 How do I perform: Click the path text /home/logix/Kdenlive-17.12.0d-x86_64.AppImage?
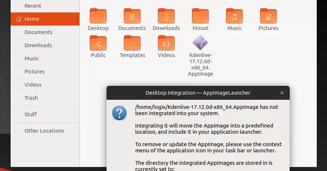[x=197, y=107]
